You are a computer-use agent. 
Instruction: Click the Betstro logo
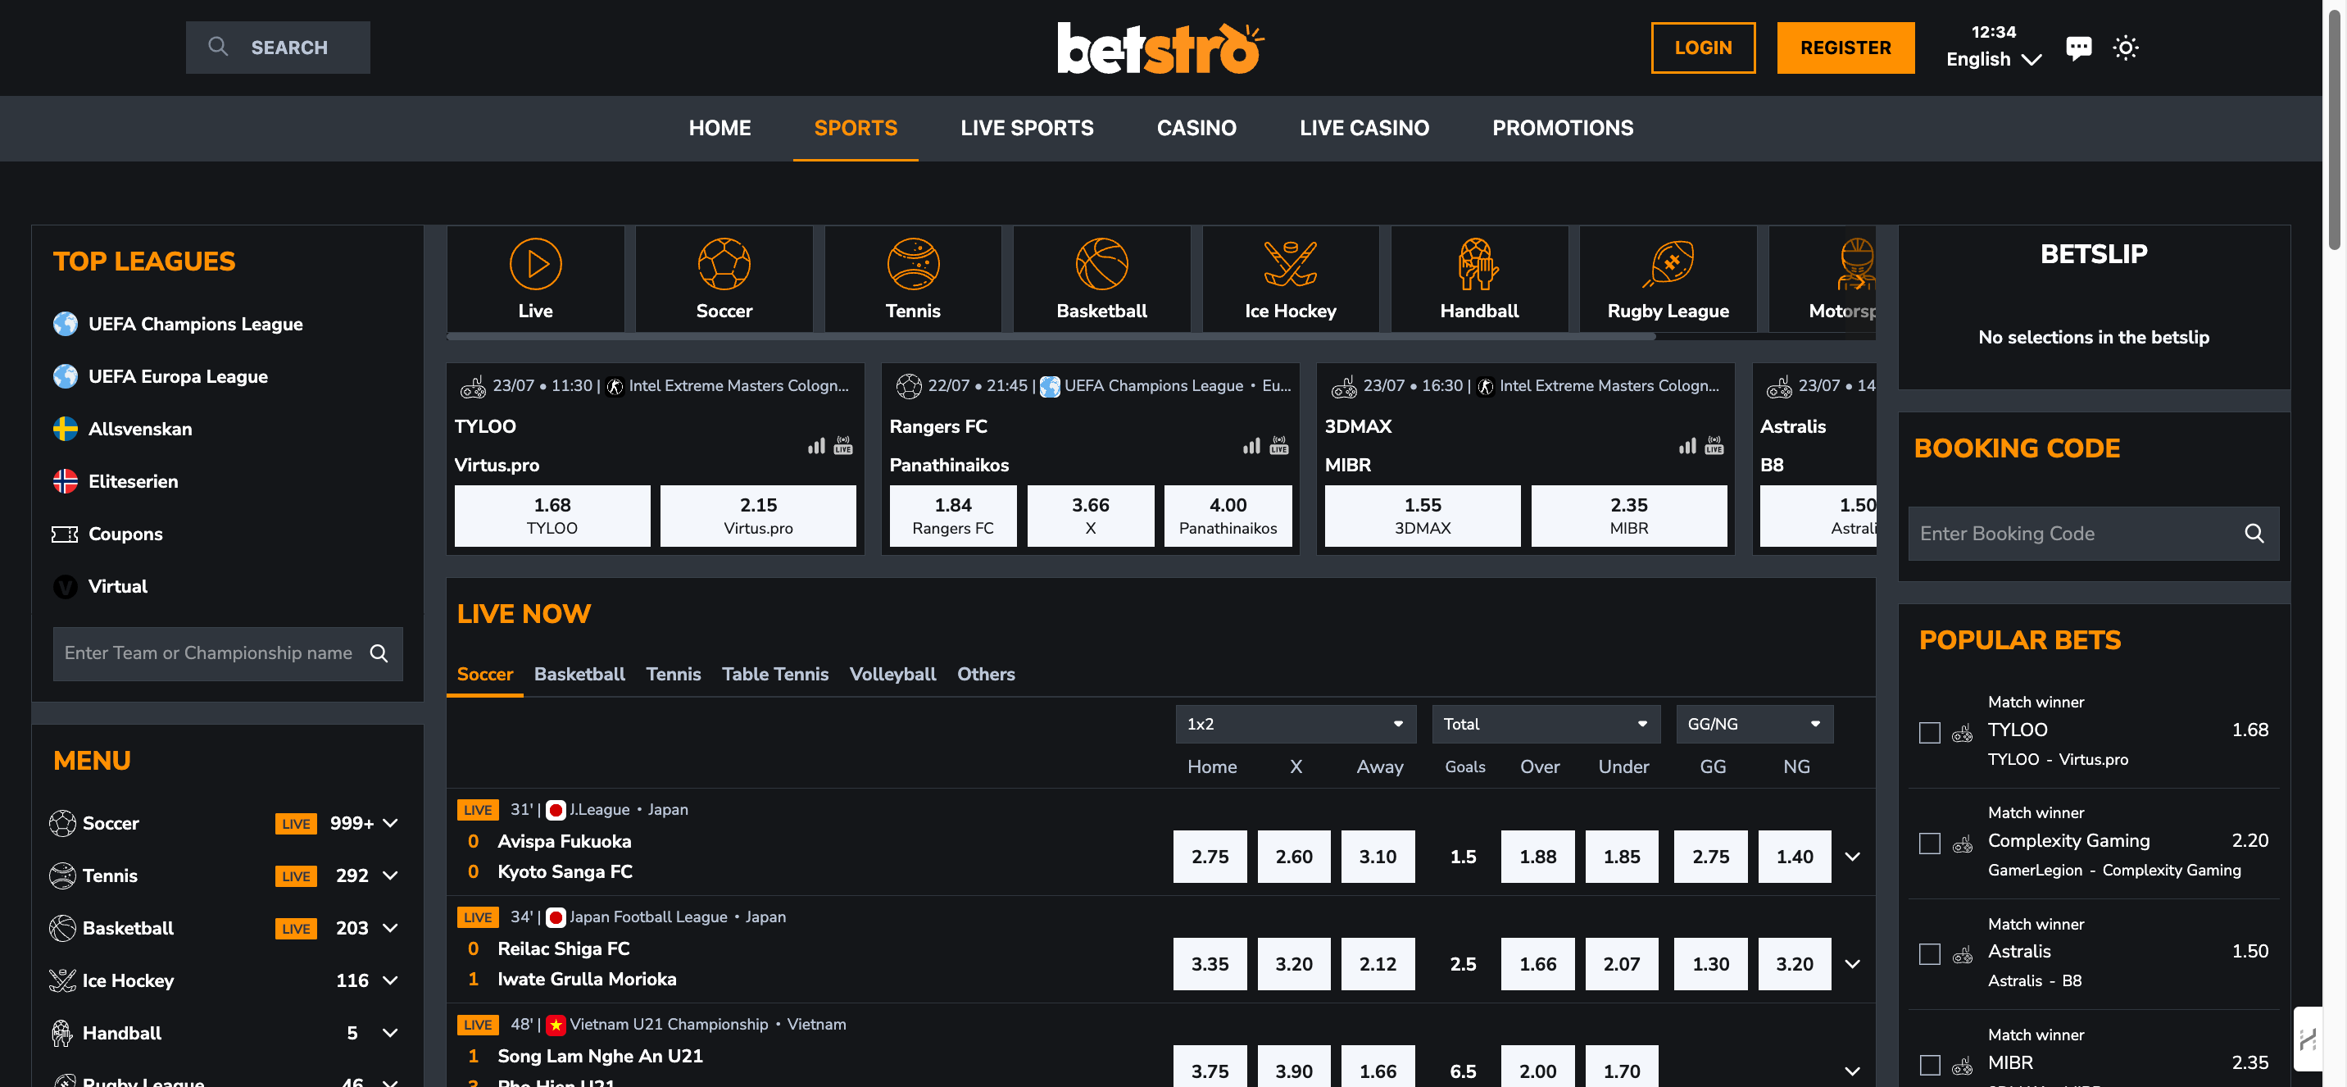click(x=1160, y=48)
